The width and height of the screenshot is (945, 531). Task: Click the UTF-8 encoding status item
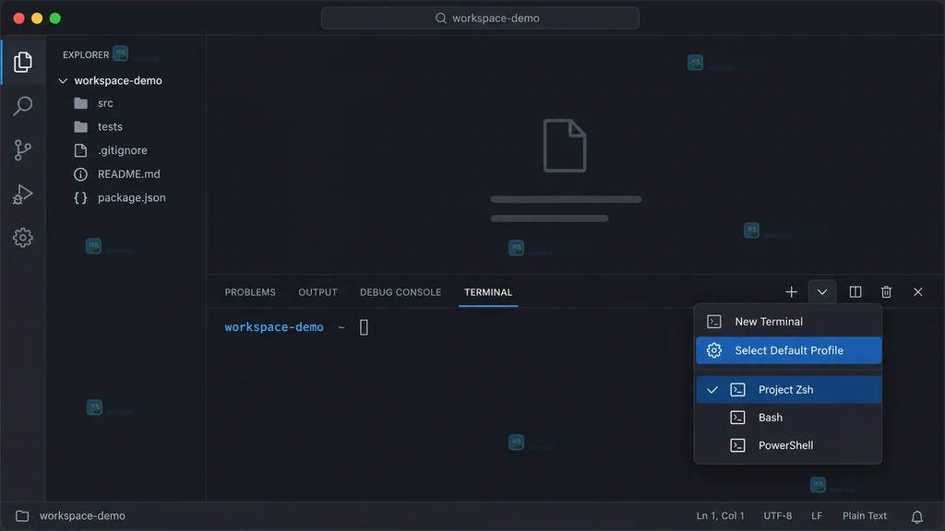[777, 516]
